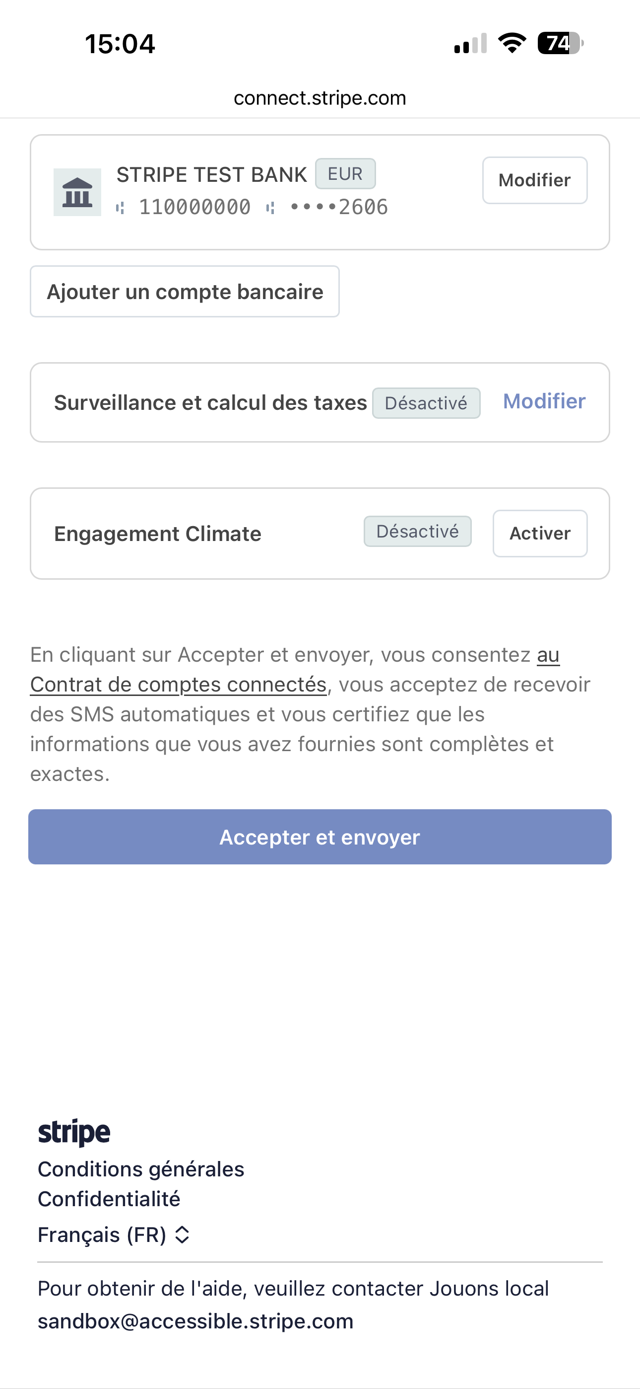The height and width of the screenshot is (1389, 640).
Task: Click Ajouter un compte bancaire
Action: coord(185,292)
